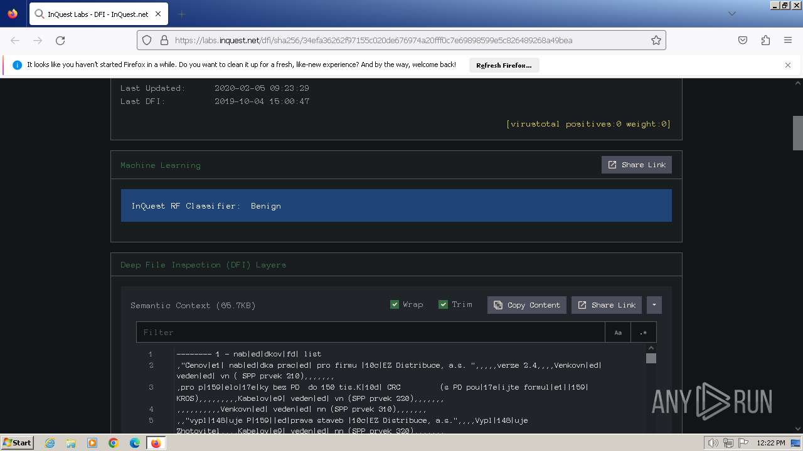
Task: Toggle the Trim checkbox
Action: (444, 304)
